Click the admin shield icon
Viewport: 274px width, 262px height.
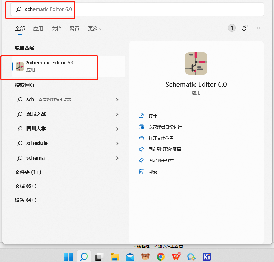pyautogui.click(x=141, y=127)
